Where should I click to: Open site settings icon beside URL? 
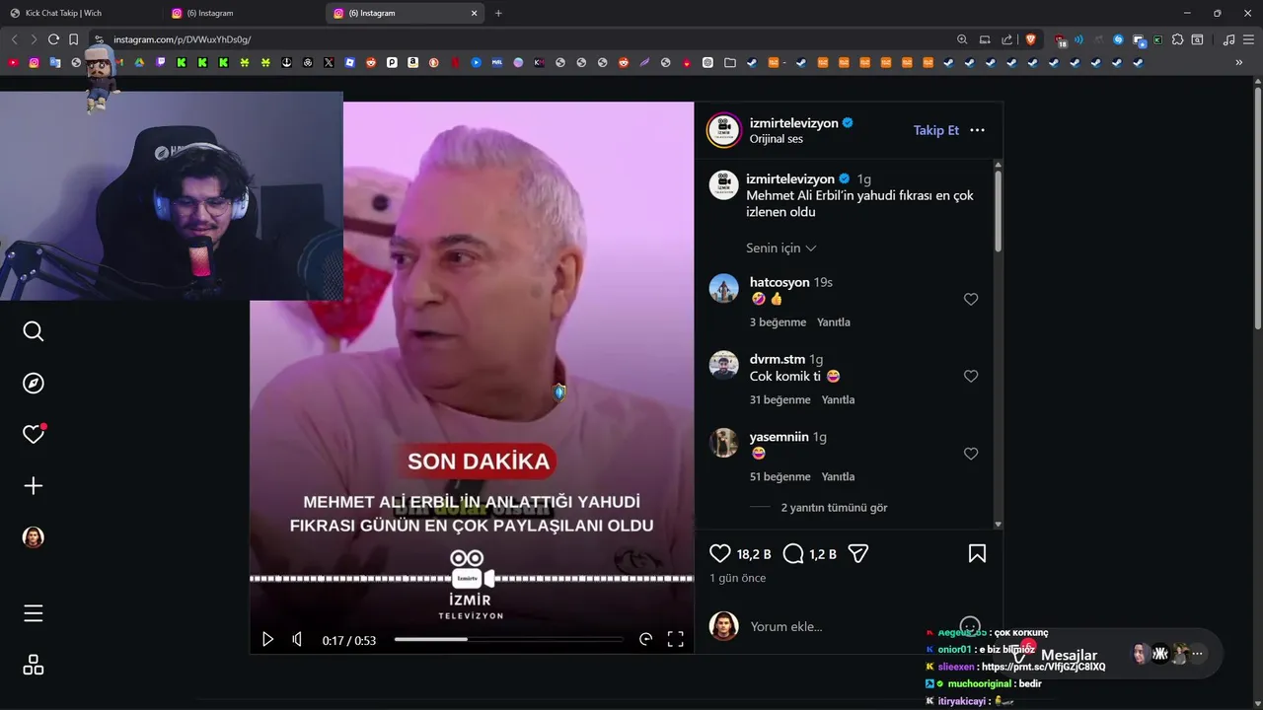coord(99,39)
